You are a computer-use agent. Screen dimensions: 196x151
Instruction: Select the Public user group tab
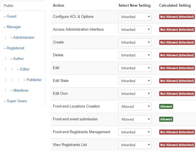tap(23, 6)
